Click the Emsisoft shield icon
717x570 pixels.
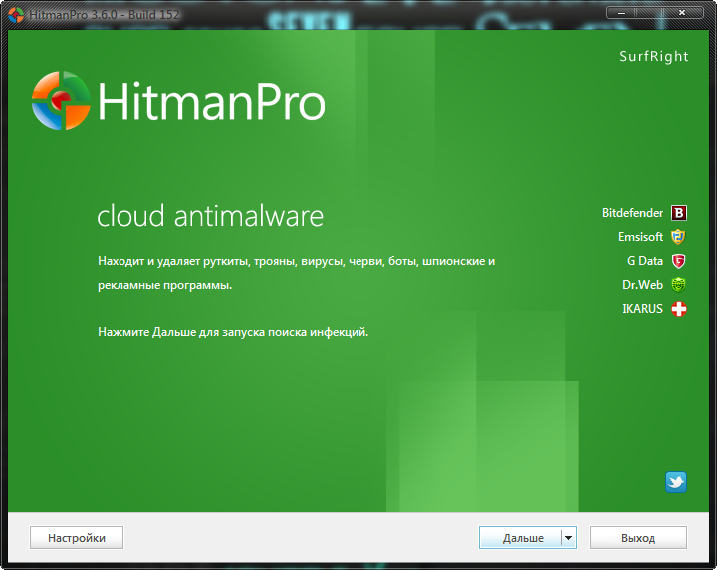coord(678,237)
